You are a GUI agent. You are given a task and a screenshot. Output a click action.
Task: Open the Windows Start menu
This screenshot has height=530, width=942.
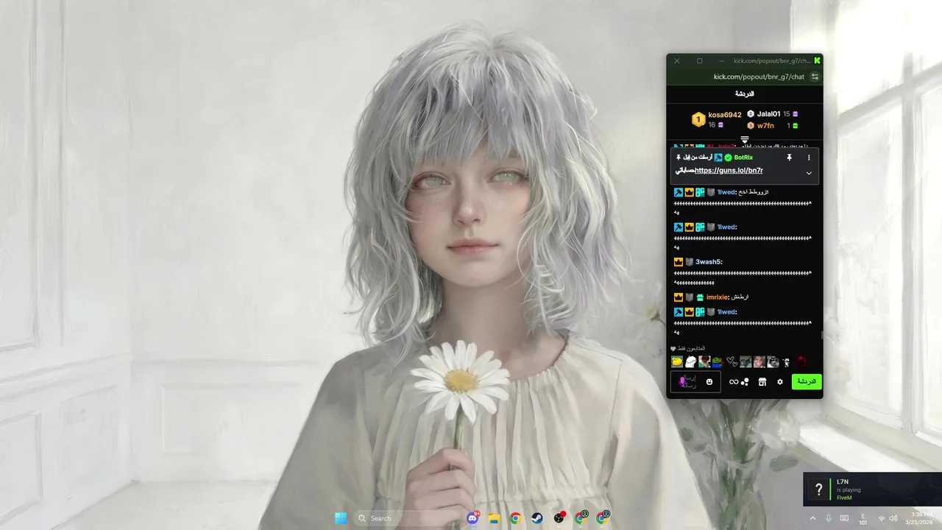[341, 518]
